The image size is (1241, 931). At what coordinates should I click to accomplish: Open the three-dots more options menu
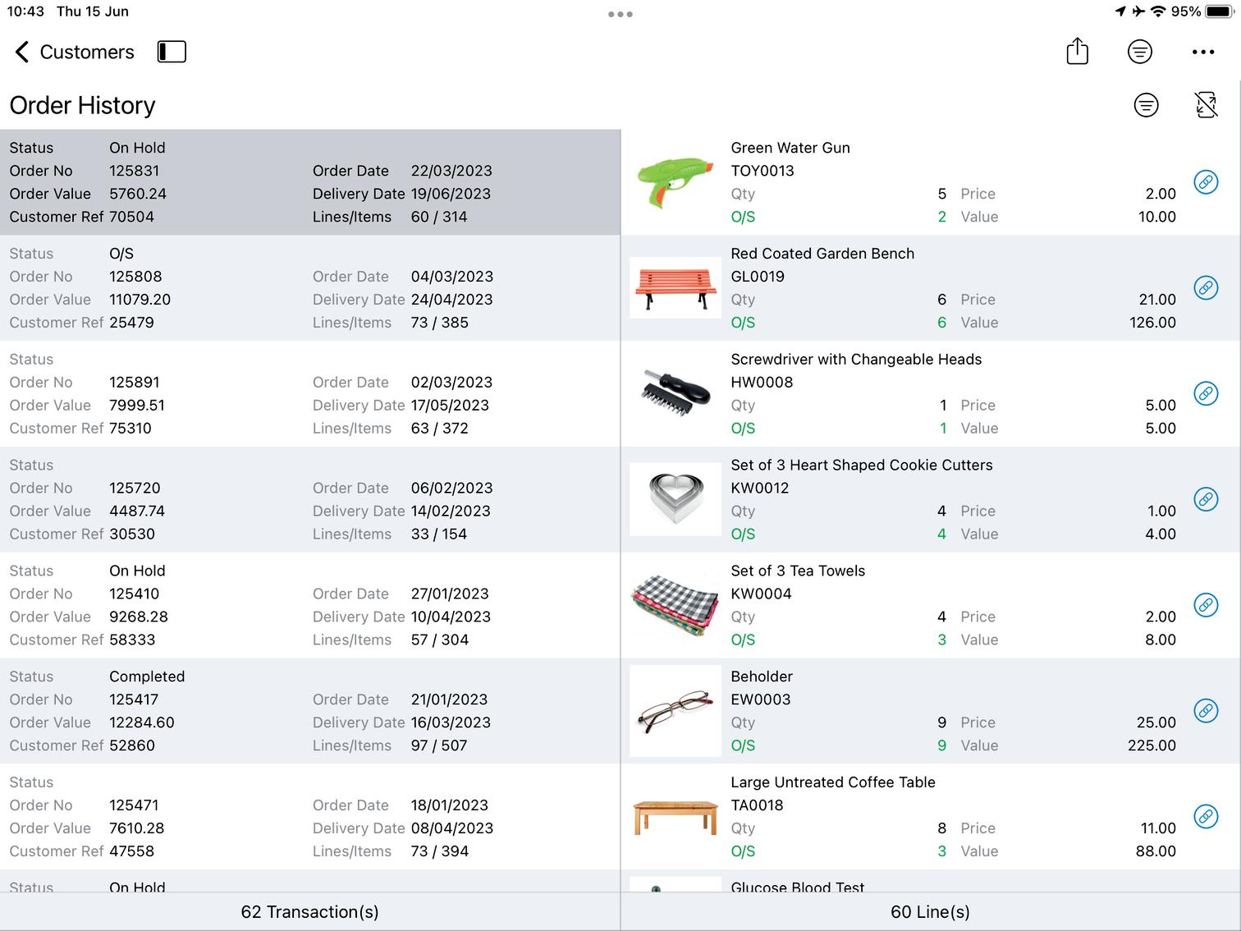[x=1202, y=52]
